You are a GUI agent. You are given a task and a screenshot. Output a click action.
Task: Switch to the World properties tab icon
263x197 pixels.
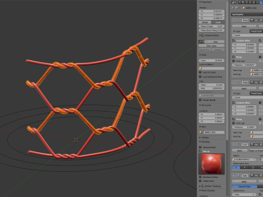[250, 2]
